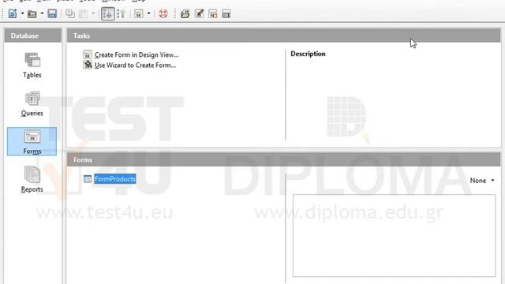Click the Open Database Object icon

click(185, 13)
